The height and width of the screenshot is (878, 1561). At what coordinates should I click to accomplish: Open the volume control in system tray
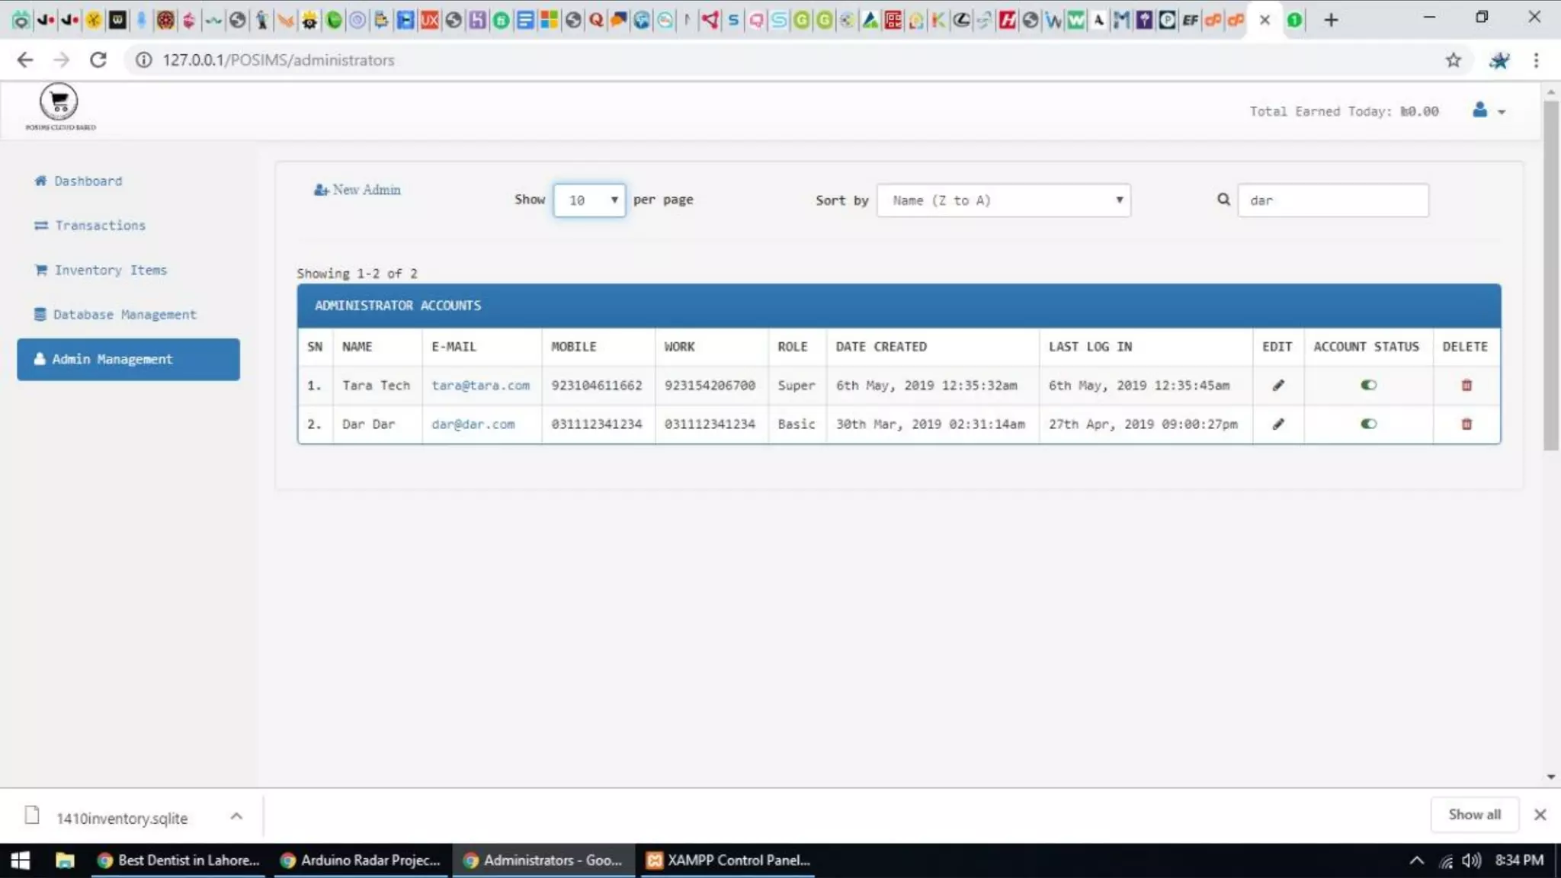[1471, 860]
